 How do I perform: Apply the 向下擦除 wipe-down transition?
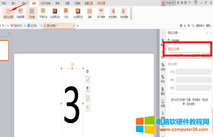101,13
